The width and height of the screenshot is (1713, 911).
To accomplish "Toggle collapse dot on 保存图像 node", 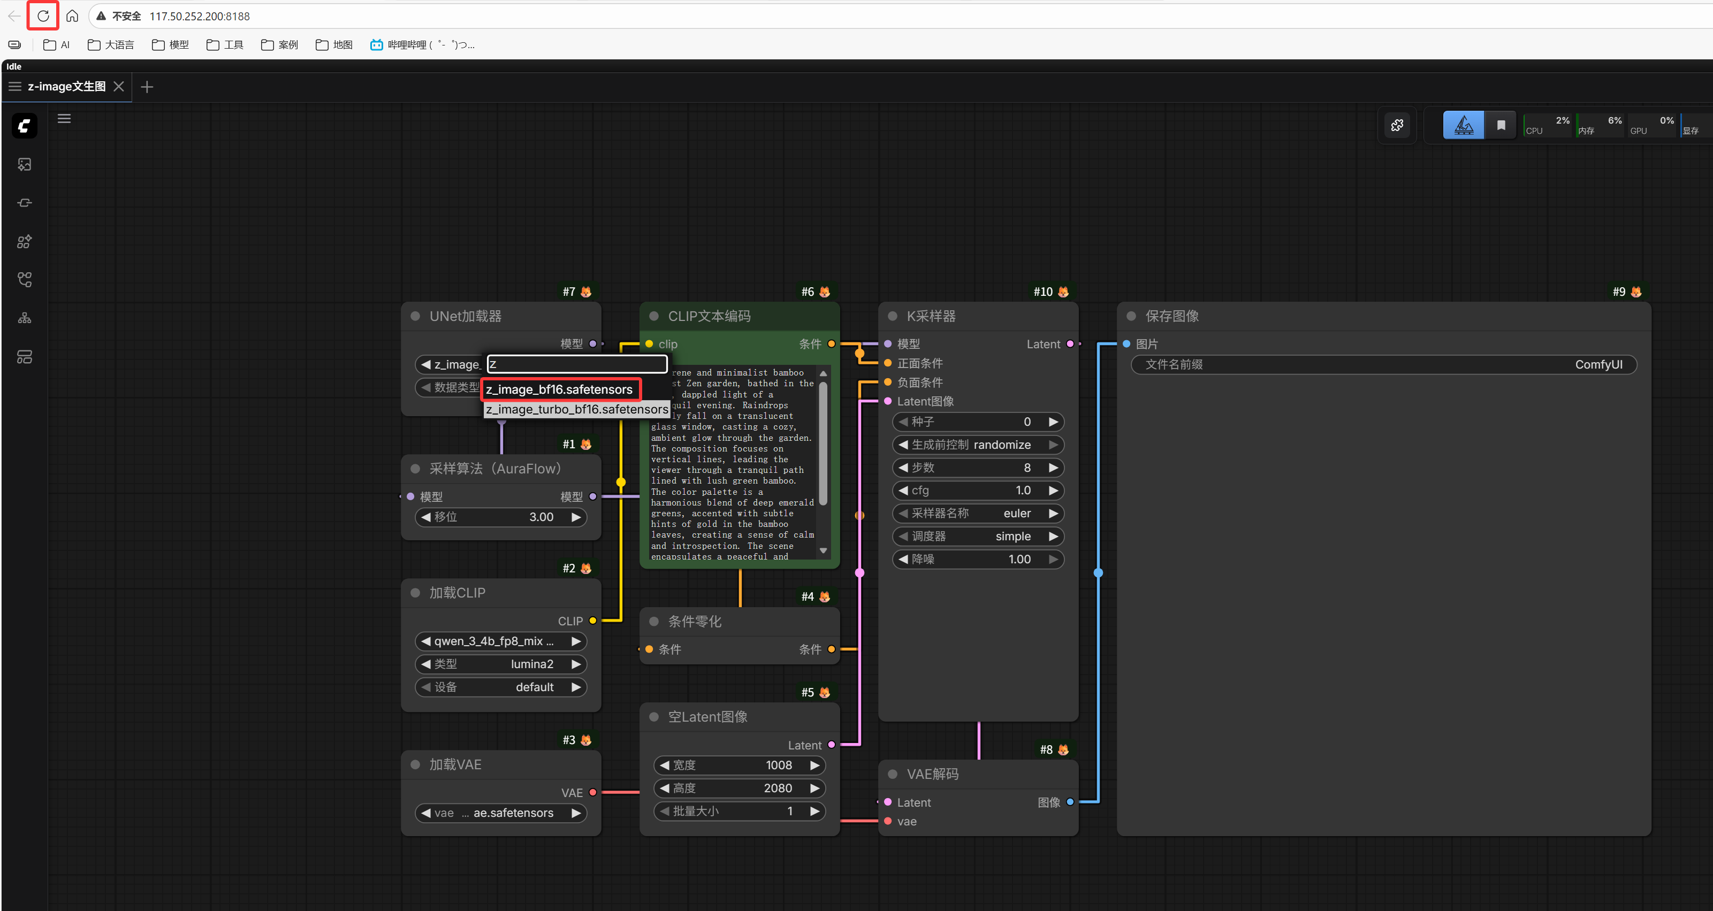I will click(x=1131, y=317).
